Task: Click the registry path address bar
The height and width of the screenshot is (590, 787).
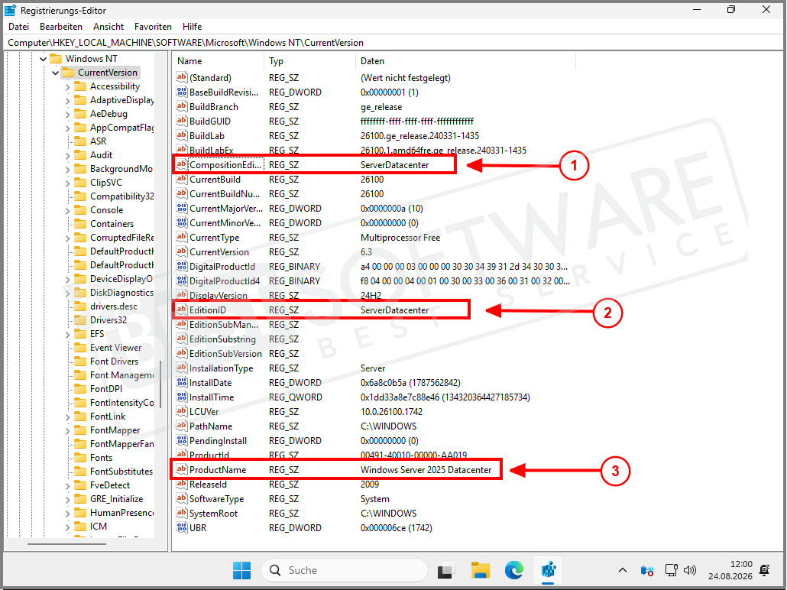Action: click(393, 43)
